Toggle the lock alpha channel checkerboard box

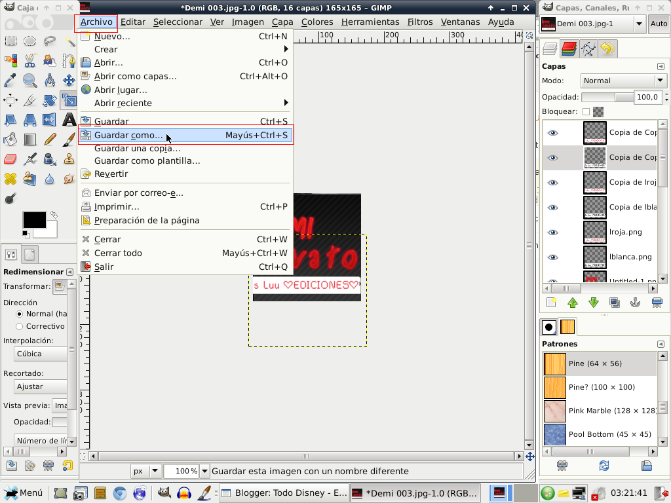pos(598,111)
